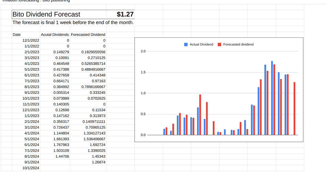327x184 pixels.
Task: Select forecasted value 1.536406667
Action: pyautogui.click(x=88, y=139)
